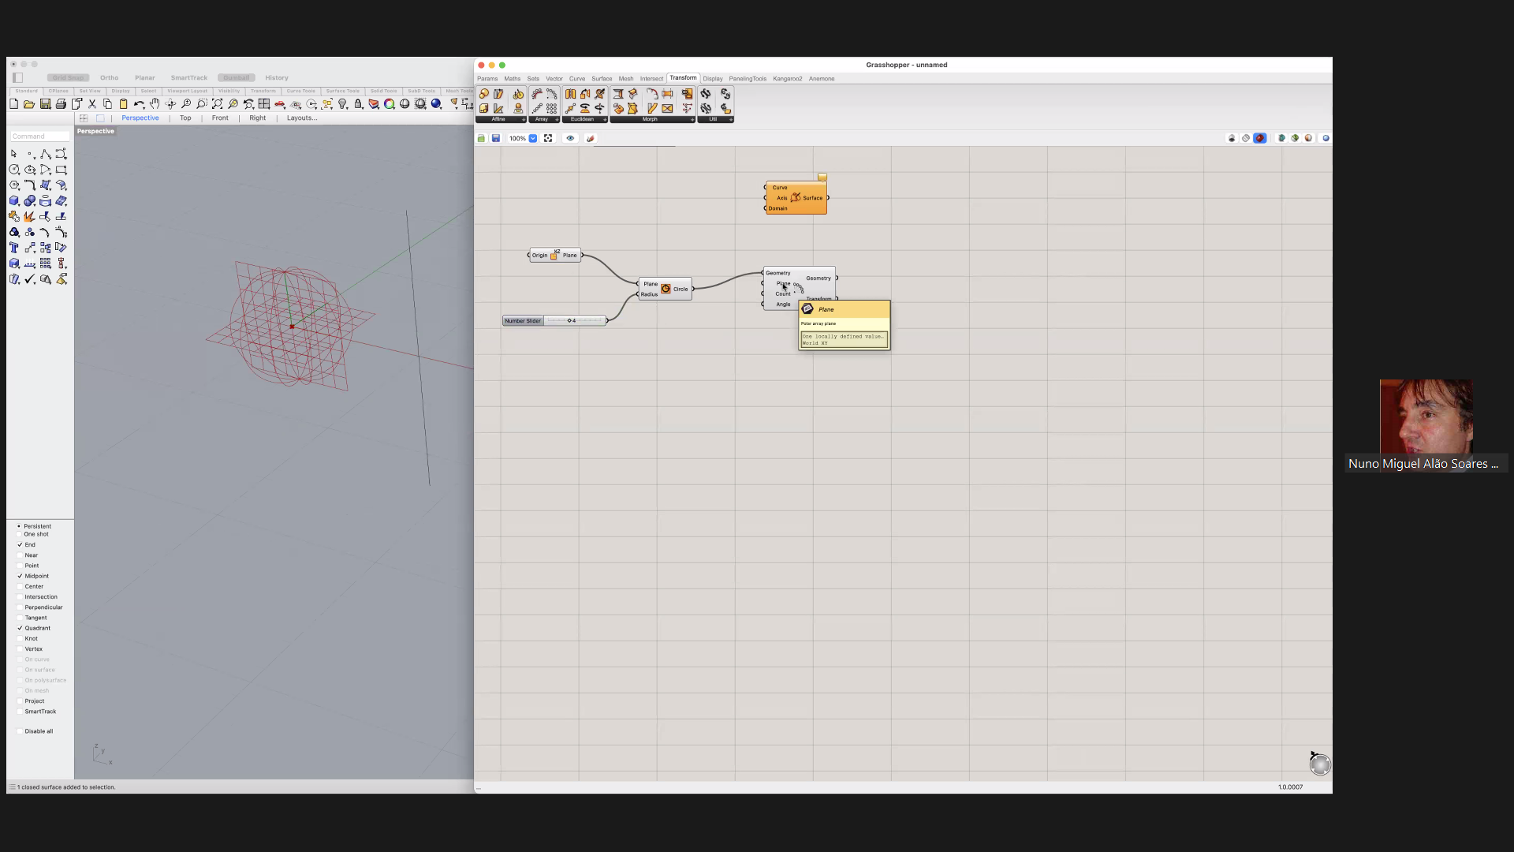Click the Circle component icon on canvas

(666, 289)
